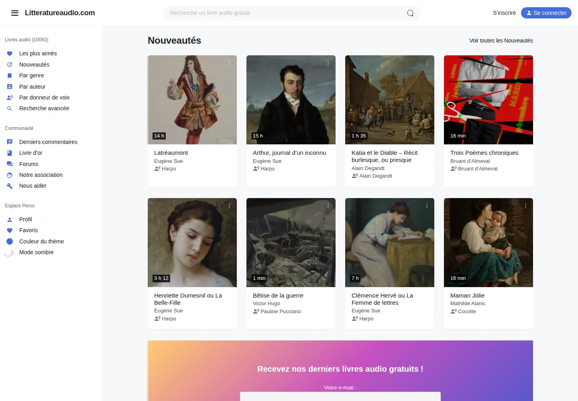578x401 pixels.
Task: Open three-dot menu on Henriette Dumesnil card
Action: pyautogui.click(x=229, y=205)
